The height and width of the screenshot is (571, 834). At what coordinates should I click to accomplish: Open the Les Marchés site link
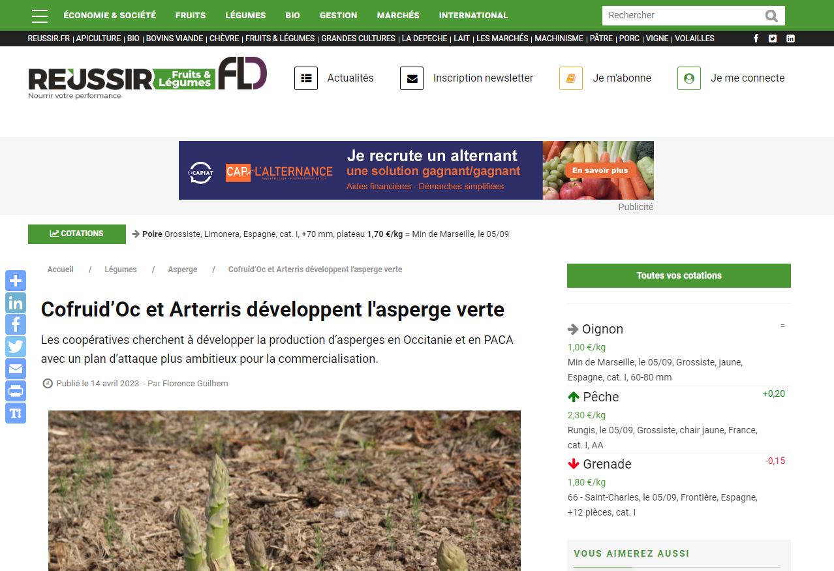(x=502, y=39)
